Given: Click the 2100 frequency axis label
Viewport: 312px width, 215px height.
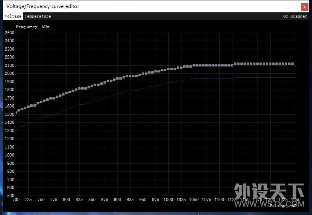Looking at the screenshot, I should (x=10, y=65).
